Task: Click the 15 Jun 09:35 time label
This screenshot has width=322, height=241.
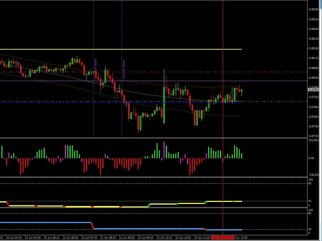Action: coord(146,237)
